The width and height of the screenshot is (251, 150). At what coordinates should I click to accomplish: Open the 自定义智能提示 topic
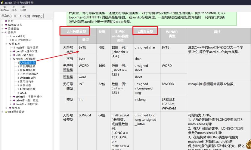click(x=21, y=40)
